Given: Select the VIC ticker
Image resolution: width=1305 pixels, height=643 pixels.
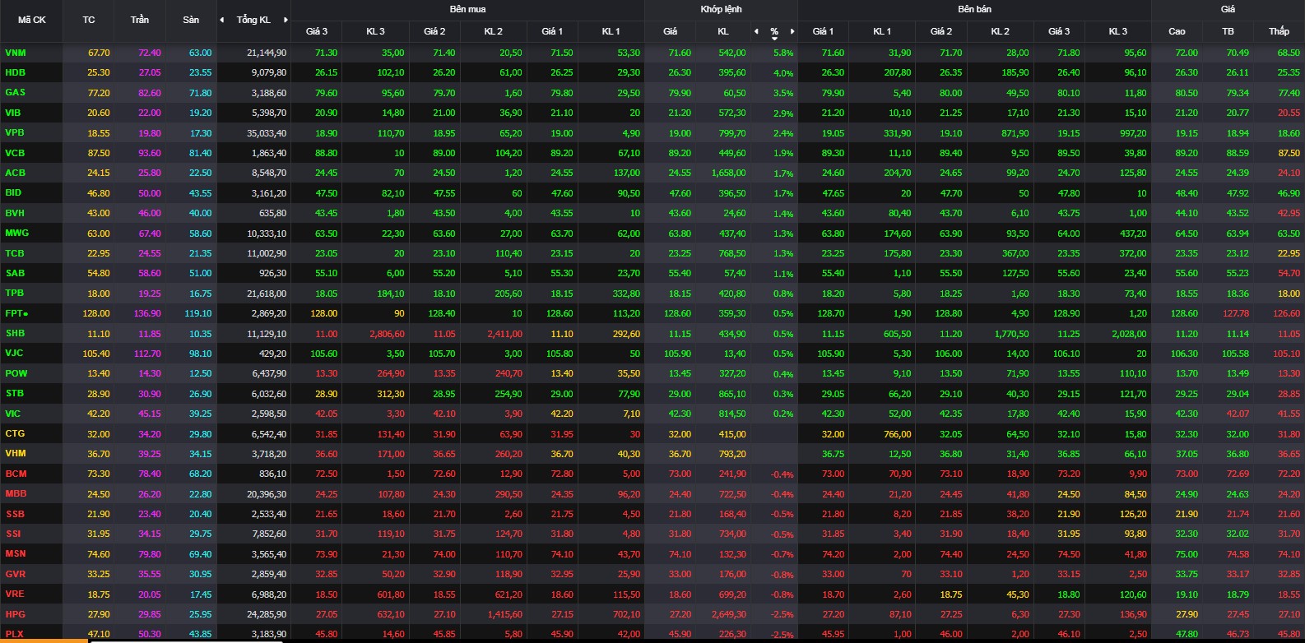Looking at the screenshot, I should (13, 414).
